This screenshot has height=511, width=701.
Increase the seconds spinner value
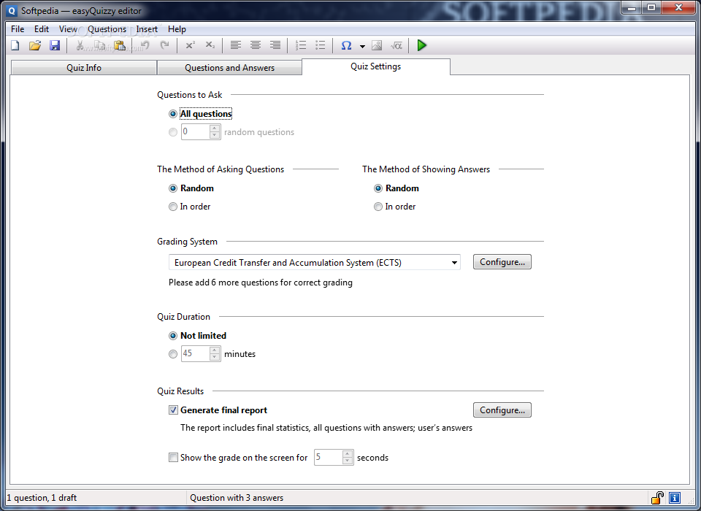[x=348, y=454]
